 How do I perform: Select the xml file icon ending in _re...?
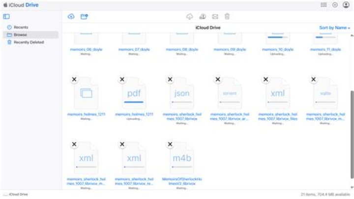pos(134,158)
